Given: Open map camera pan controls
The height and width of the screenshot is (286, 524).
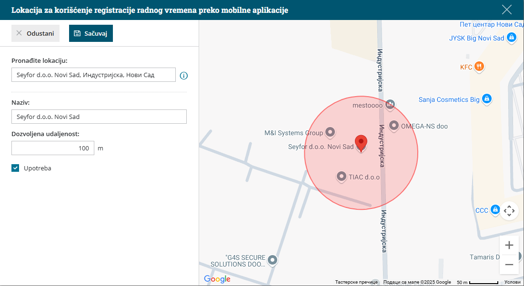Looking at the screenshot, I should click(x=509, y=211).
